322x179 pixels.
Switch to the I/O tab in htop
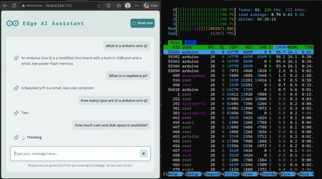click(x=190, y=42)
